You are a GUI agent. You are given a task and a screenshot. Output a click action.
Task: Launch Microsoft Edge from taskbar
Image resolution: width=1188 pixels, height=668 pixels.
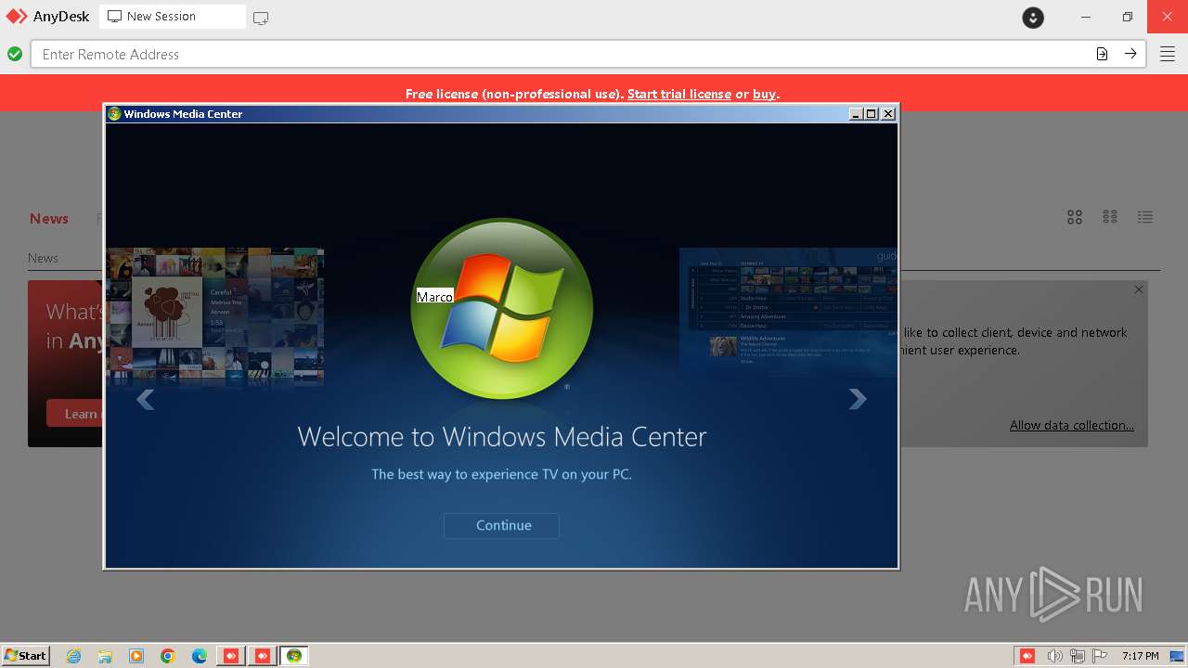[200, 656]
